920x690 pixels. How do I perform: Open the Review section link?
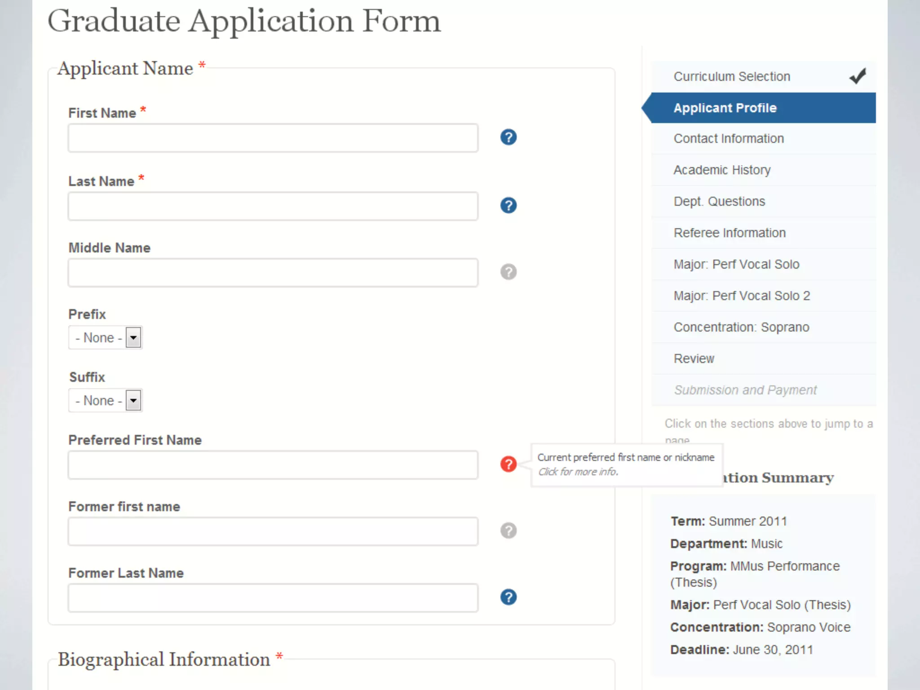(x=694, y=358)
